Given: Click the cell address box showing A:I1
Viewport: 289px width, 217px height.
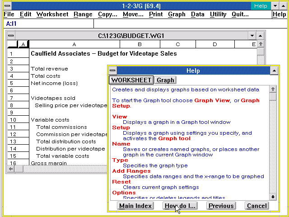Looking at the screenshot, I should coord(48,24).
